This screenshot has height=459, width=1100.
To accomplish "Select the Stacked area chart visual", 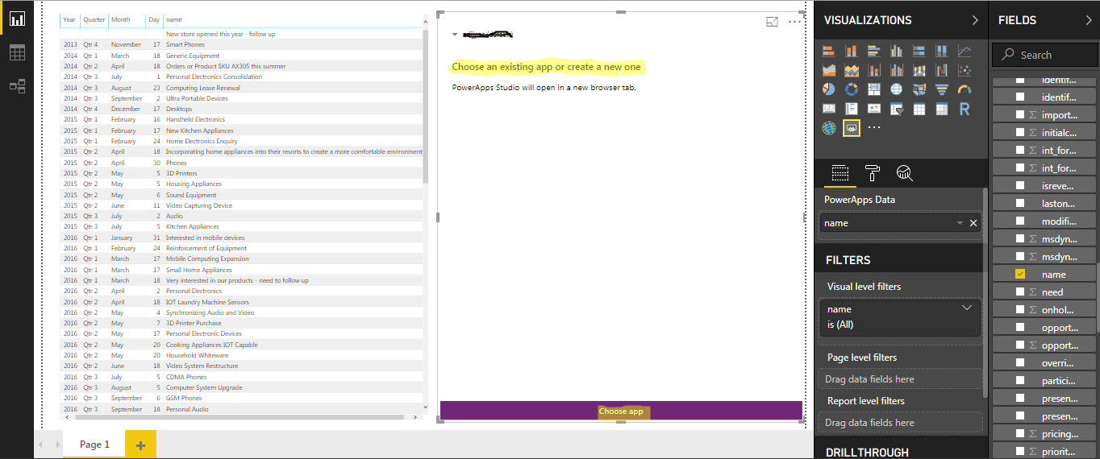I will pyautogui.click(x=852, y=70).
